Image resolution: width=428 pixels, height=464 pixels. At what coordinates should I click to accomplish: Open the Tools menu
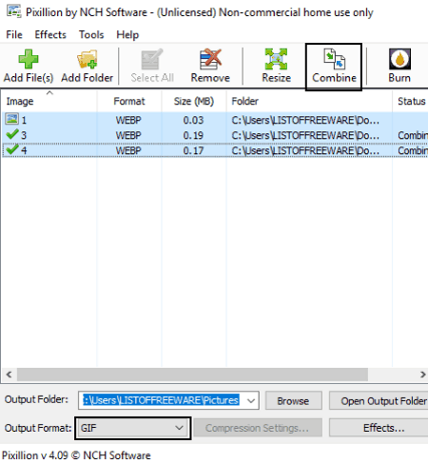[91, 34]
